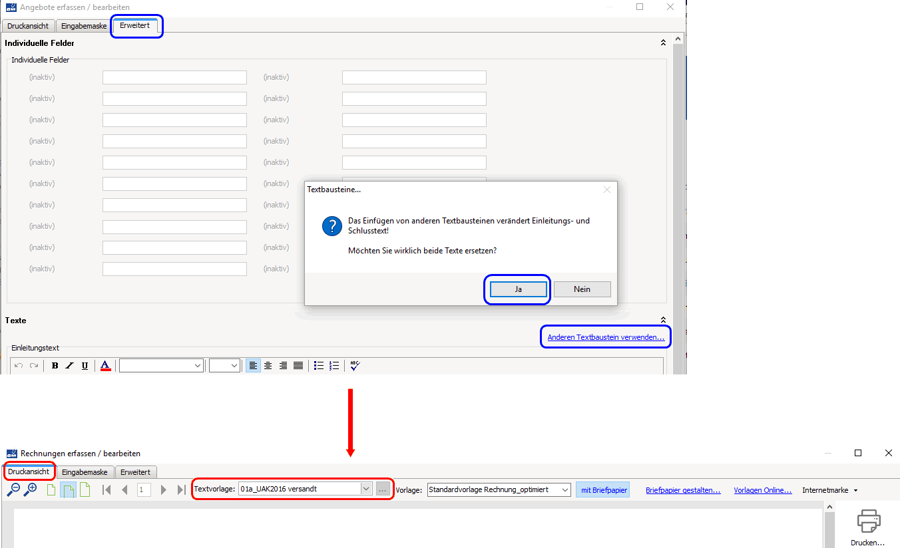This screenshot has height=548, width=900.
Task: Click the page number field
Action: pyautogui.click(x=144, y=489)
